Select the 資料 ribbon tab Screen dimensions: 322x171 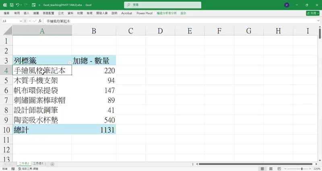coord(70,13)
